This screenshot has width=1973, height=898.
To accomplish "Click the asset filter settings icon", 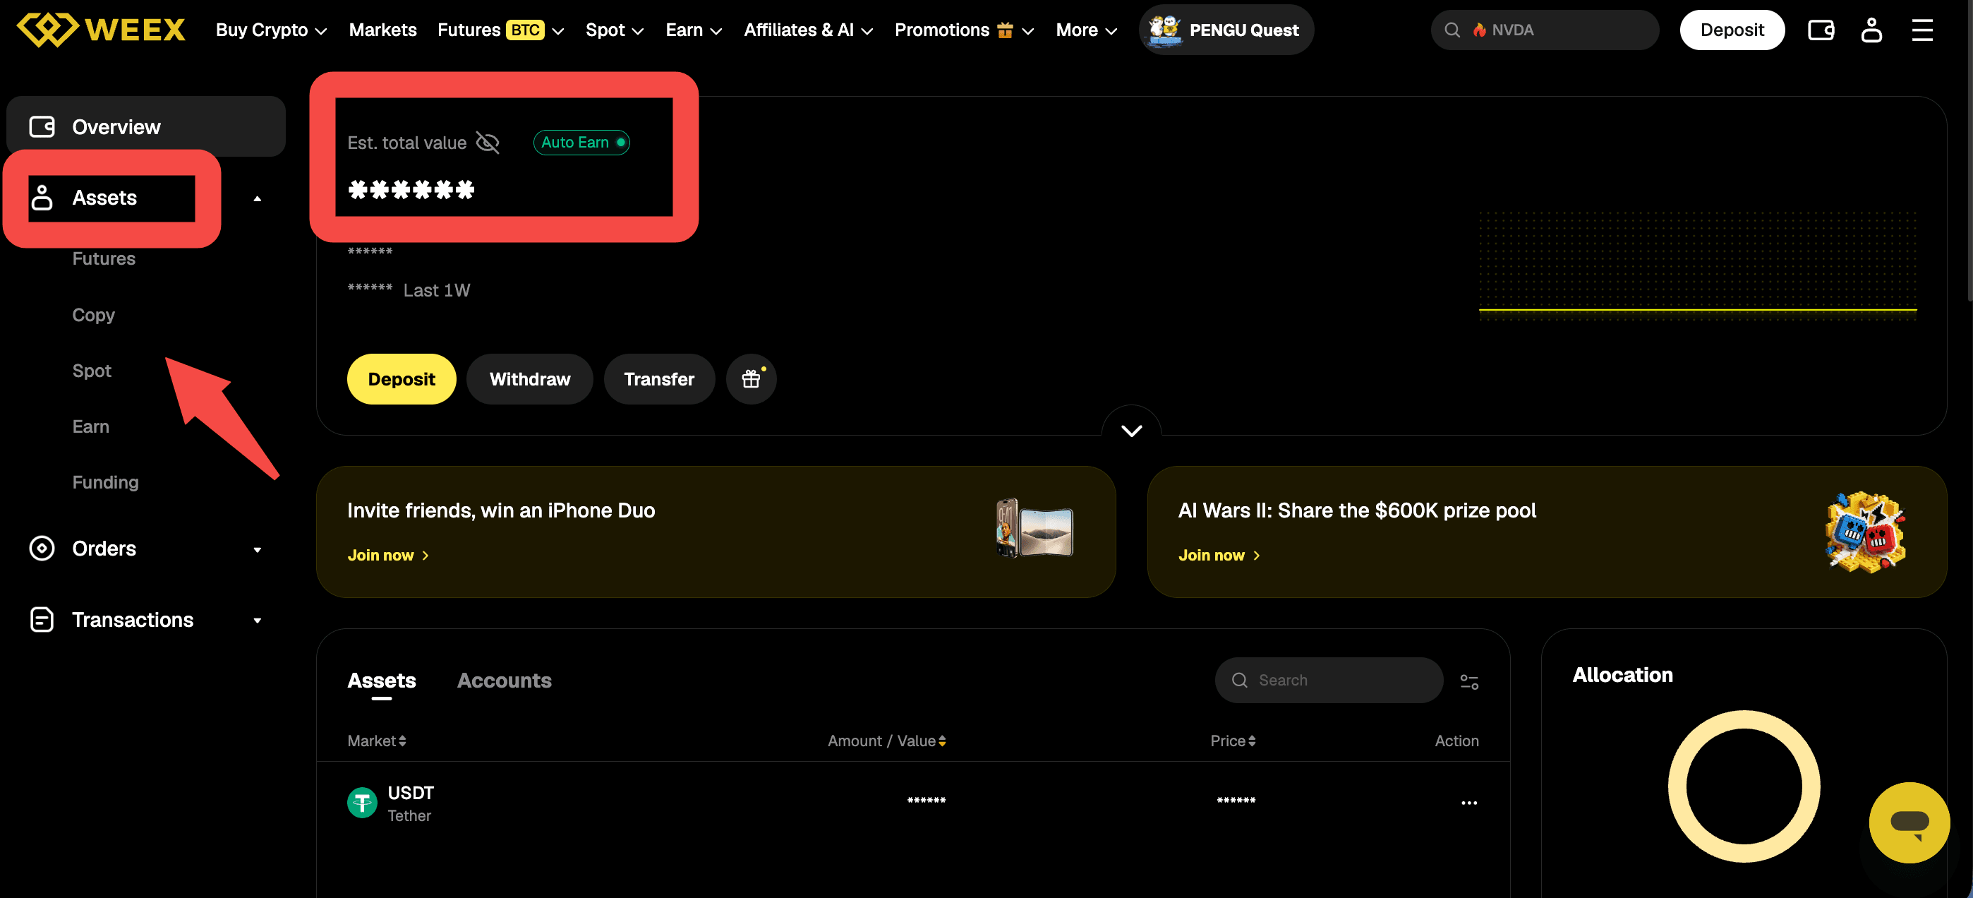I will (1469, 681).
